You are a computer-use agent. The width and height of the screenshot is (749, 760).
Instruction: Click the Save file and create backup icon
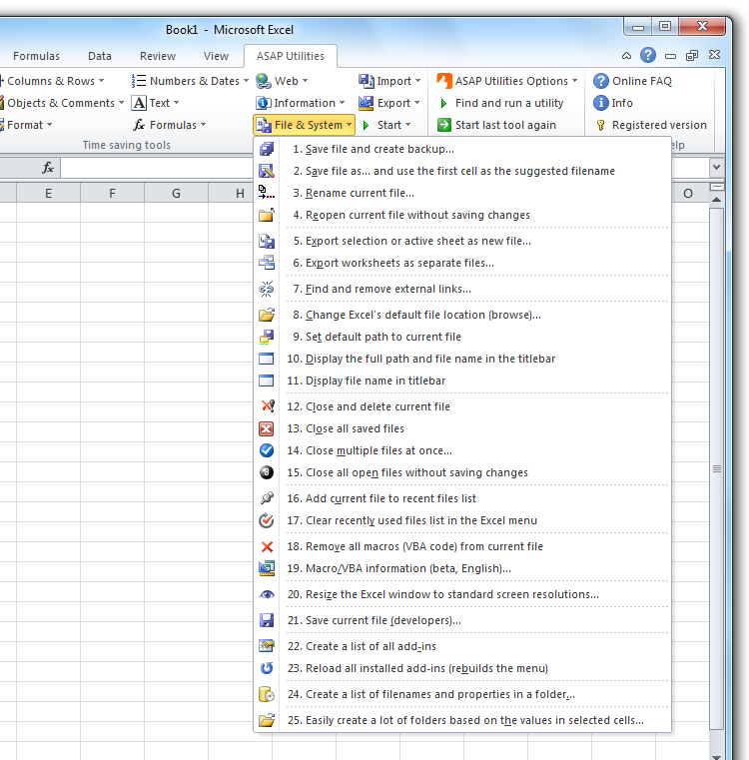click(x=267, y=149)
